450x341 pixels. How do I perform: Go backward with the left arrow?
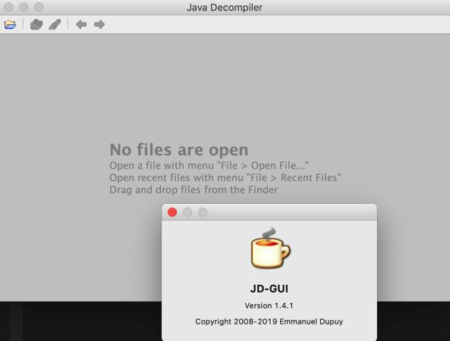tap(81, 25)
